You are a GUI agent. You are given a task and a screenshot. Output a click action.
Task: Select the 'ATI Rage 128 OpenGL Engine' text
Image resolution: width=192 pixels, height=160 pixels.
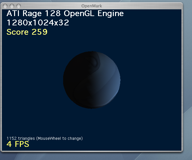point(65,13)
